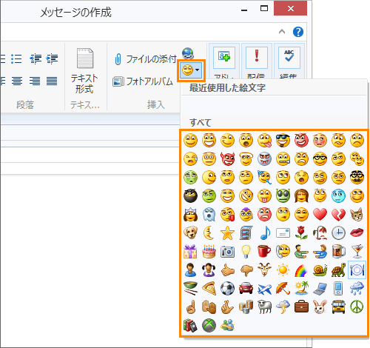Screen dimensions: 370x348
Task: Insert the yellow school bus emoticon
Action: coord(338,307)
